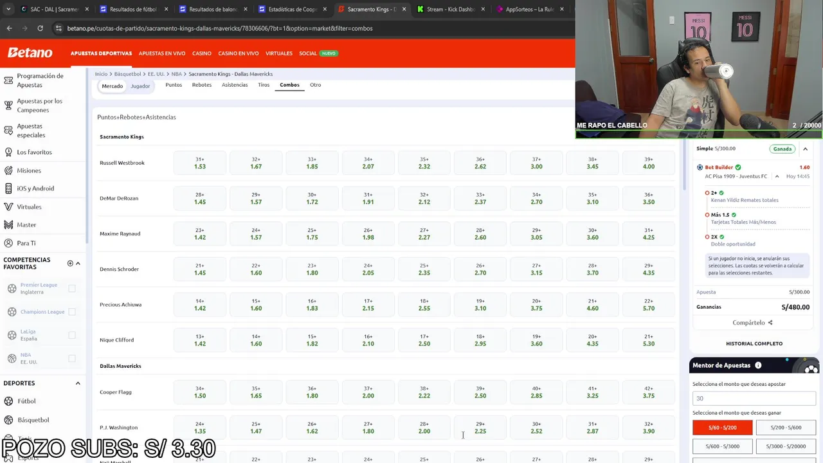Open Apuestas especiales sidebar icon
Viewport: 823px width, 463px height.
click(8, 131)
